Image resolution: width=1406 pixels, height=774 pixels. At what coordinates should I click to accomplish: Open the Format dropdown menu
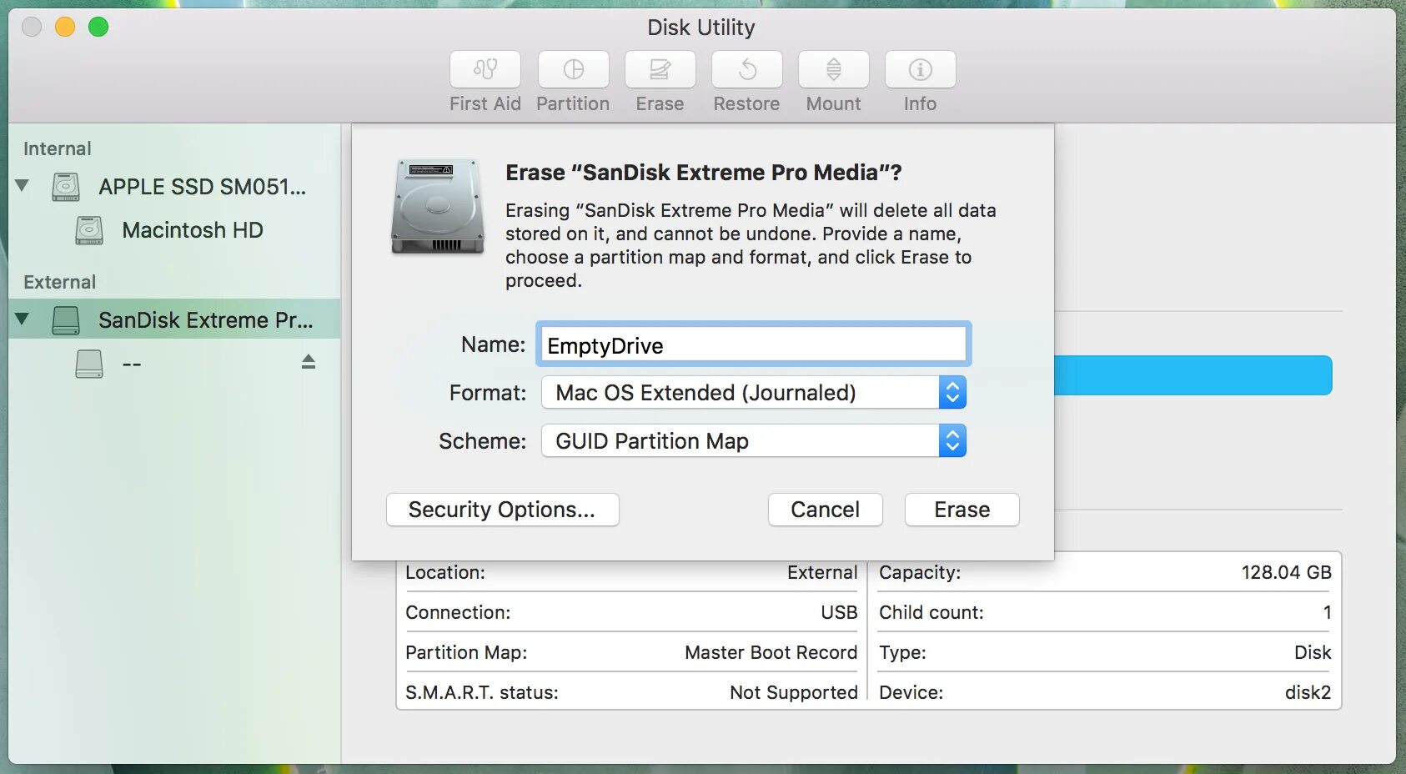754,393
